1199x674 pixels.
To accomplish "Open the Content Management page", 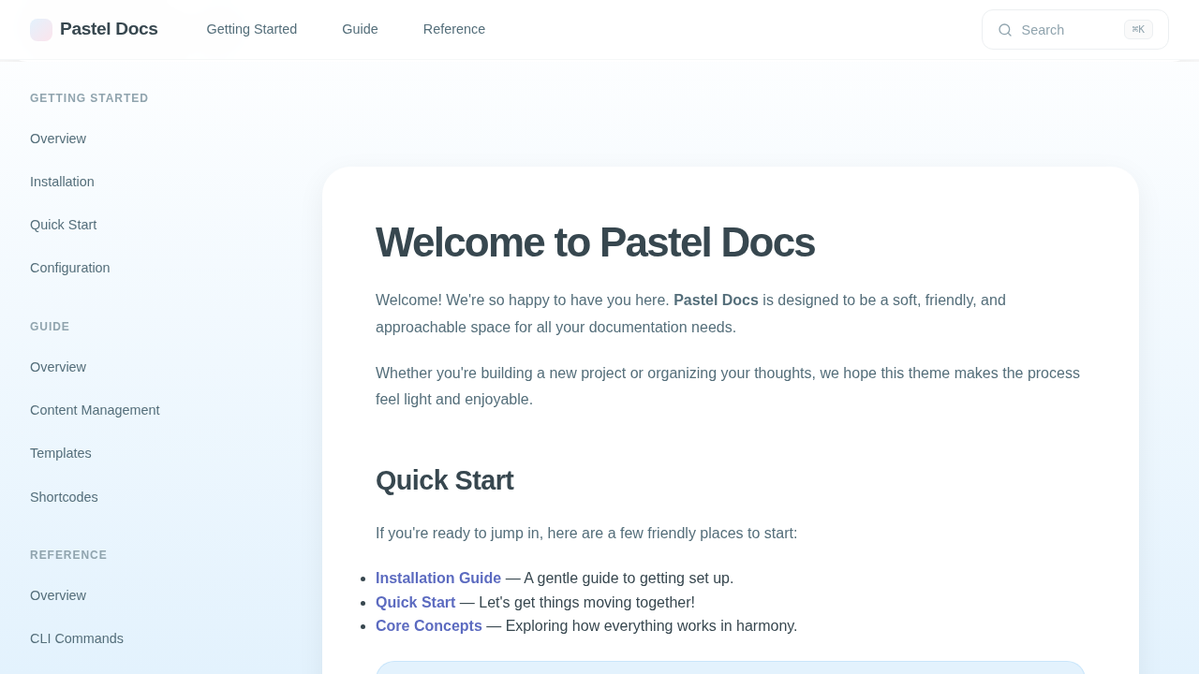I will [95, 410].
